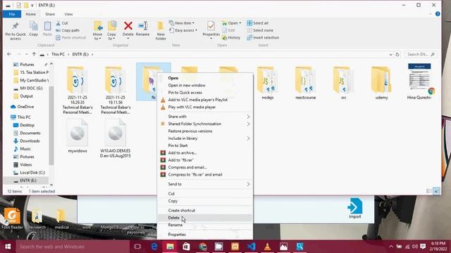
Task: Expand the address bar history dropdown
Action: (x=390, y=54)
